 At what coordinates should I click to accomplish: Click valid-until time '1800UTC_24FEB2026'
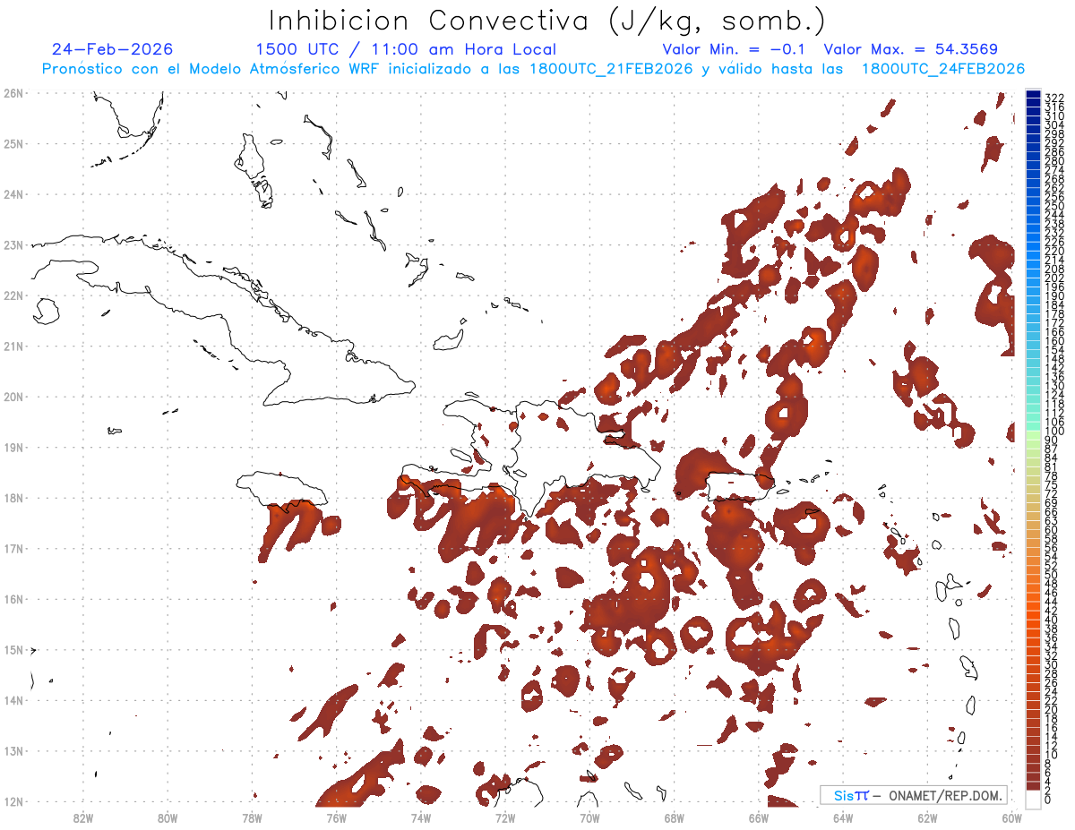tap(943, 69)
